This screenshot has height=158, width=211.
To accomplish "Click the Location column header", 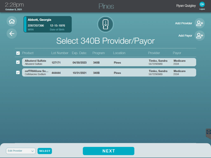I will pos(119,53).
